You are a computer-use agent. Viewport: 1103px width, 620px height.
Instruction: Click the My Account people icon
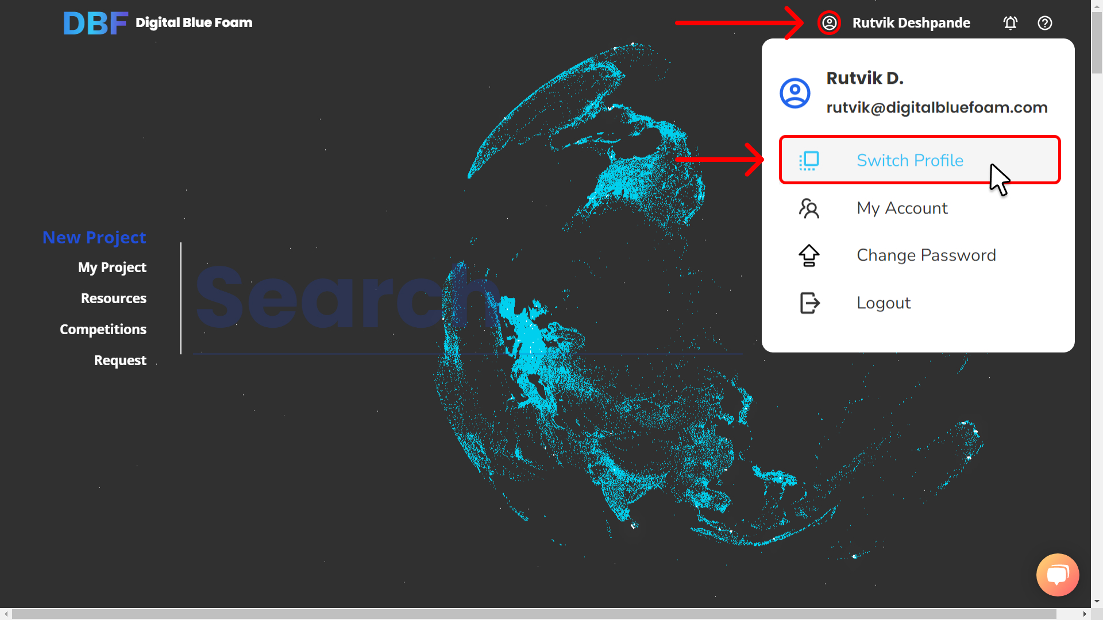809,208
